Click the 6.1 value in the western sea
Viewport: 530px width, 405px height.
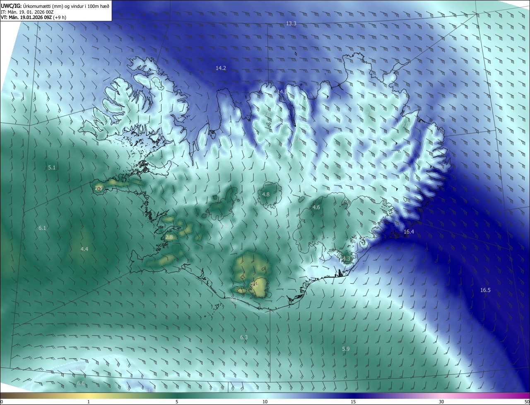[x=42, y=228]
